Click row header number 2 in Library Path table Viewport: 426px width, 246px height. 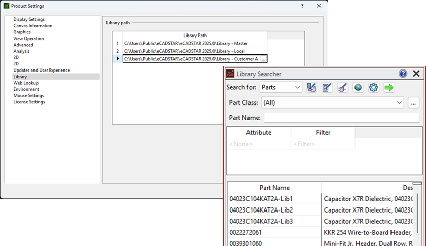coord(117,51)
